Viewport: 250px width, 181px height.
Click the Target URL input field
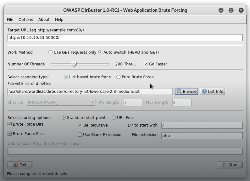[125, 37]
